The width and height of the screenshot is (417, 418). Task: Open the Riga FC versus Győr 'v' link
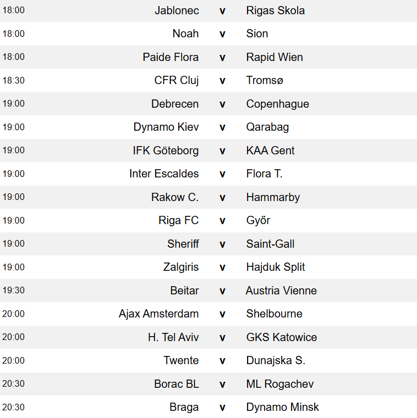tap(222, 221)
